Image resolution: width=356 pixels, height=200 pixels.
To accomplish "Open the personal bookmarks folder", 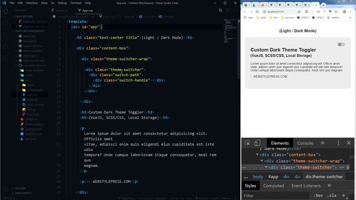I will coord(288,17).
